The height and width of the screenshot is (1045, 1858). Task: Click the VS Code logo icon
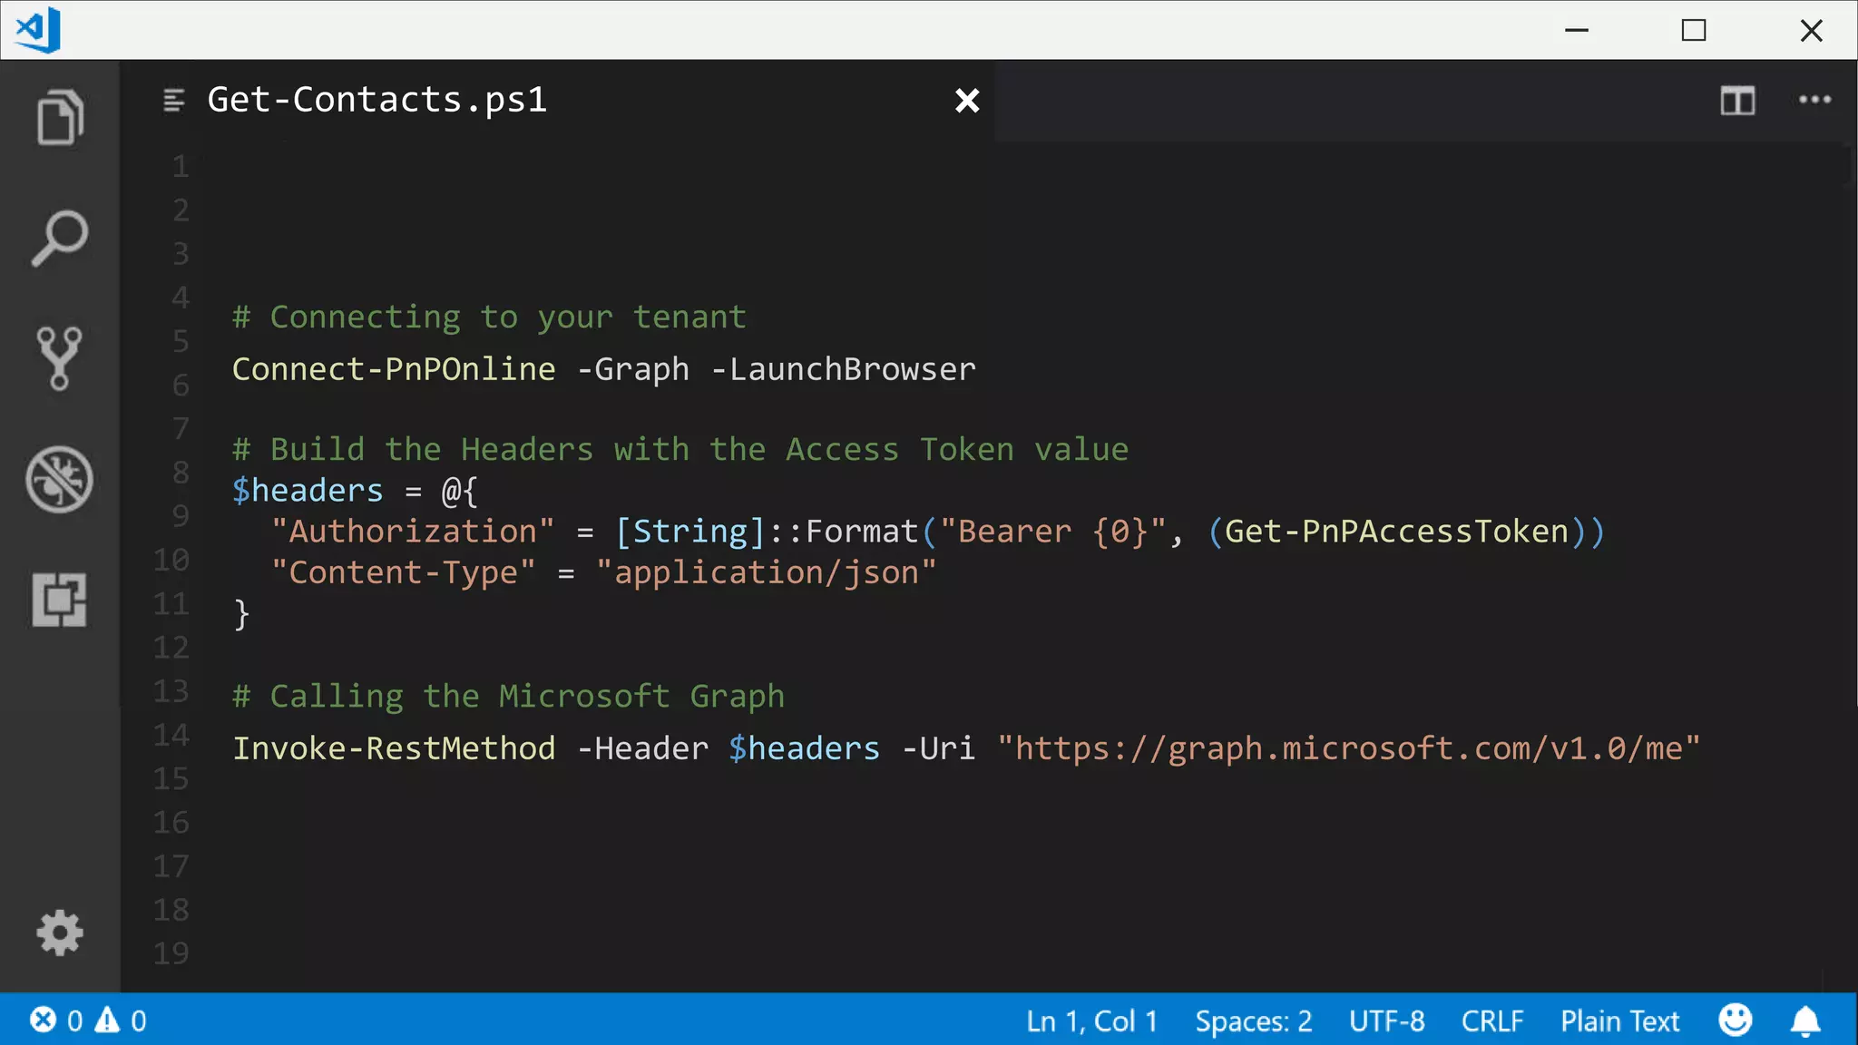click(38, 30)
